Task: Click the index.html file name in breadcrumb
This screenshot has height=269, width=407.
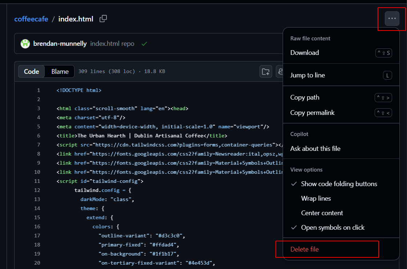Action: click(76, 19)
